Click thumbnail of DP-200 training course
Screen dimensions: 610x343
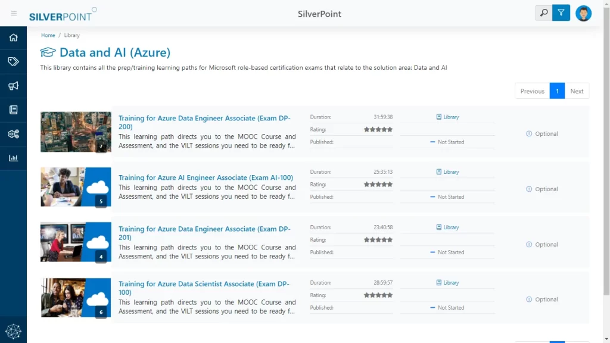[x=76, y=132]
